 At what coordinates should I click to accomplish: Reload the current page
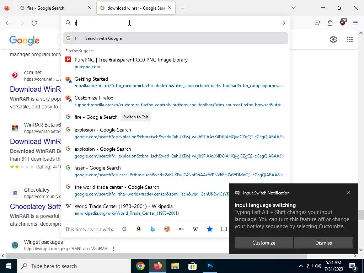click(34, 23)
